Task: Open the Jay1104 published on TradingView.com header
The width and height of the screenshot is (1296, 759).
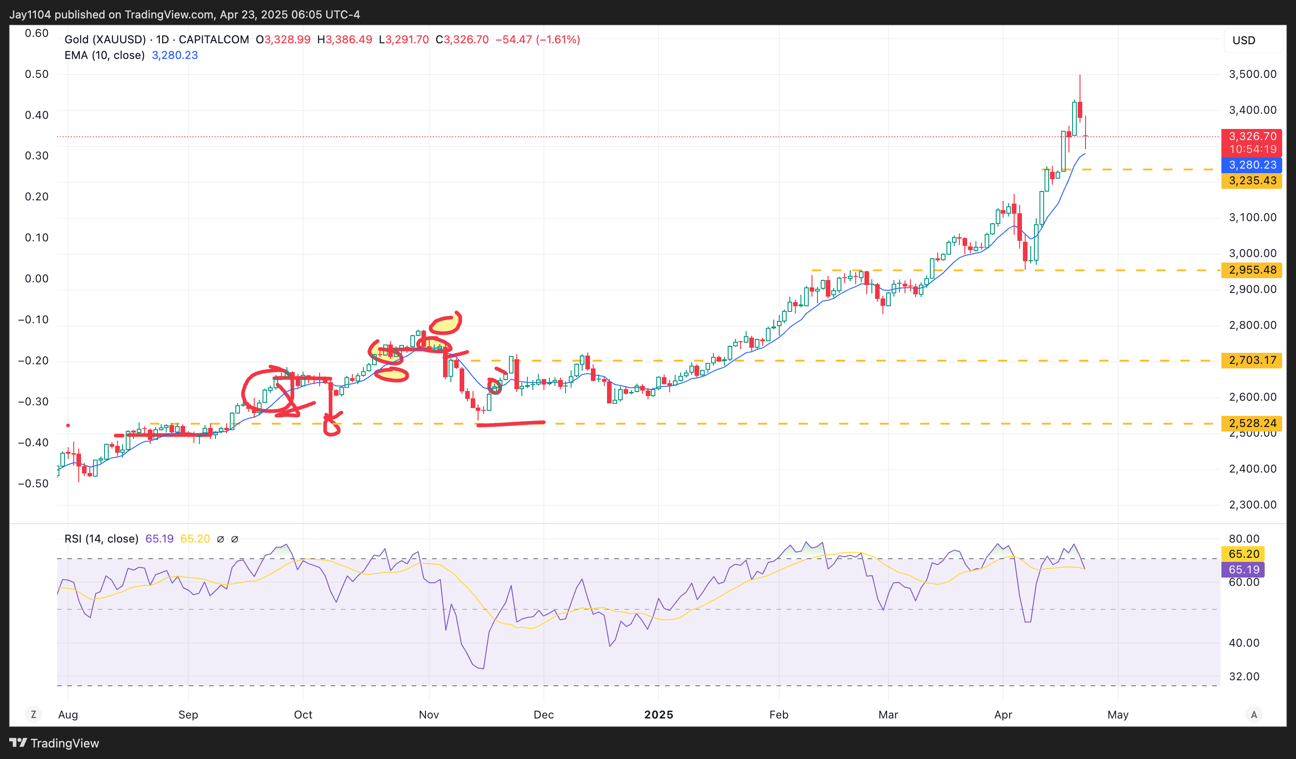Action: coord(185,14)
